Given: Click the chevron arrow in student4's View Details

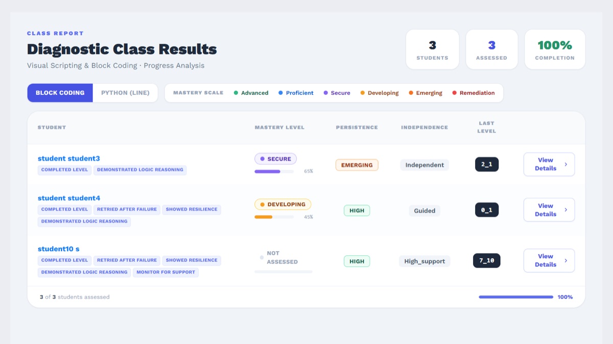Looking at the screenshot, I should point(565,210).
